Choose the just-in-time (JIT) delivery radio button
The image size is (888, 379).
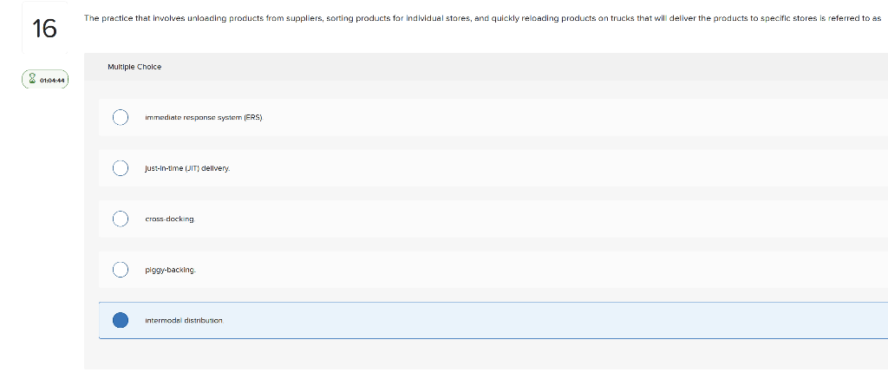[x=120, y=168]
